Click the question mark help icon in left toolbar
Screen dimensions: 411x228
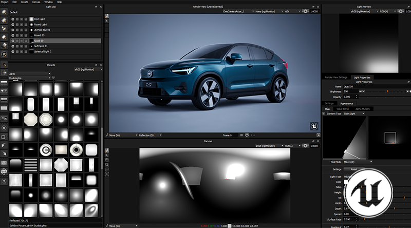(x=4, y=181)
